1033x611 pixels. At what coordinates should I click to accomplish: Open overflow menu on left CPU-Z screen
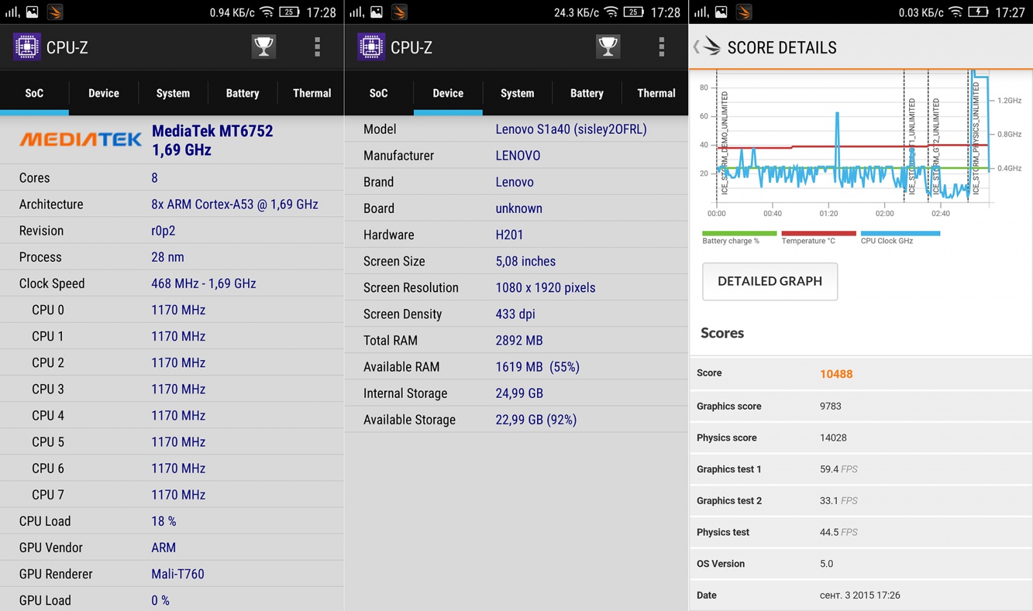pos(317,46)
